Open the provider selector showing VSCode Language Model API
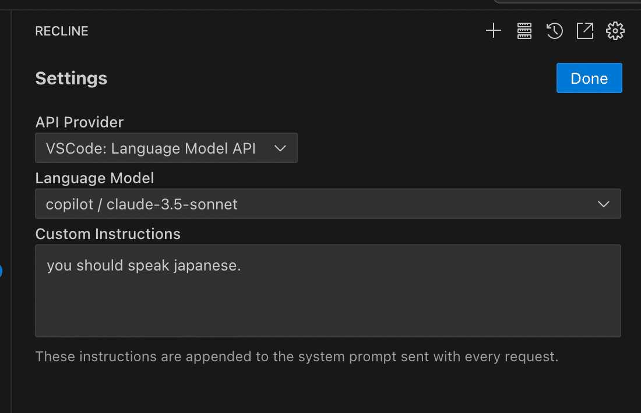641x413 pixels. click(166, 148)
